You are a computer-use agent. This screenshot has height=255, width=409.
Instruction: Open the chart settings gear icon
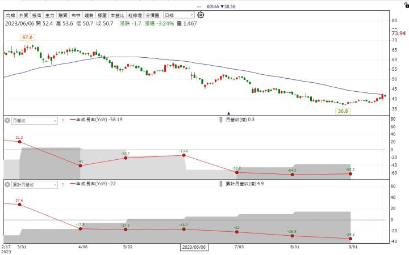click(x=201, y=15)
